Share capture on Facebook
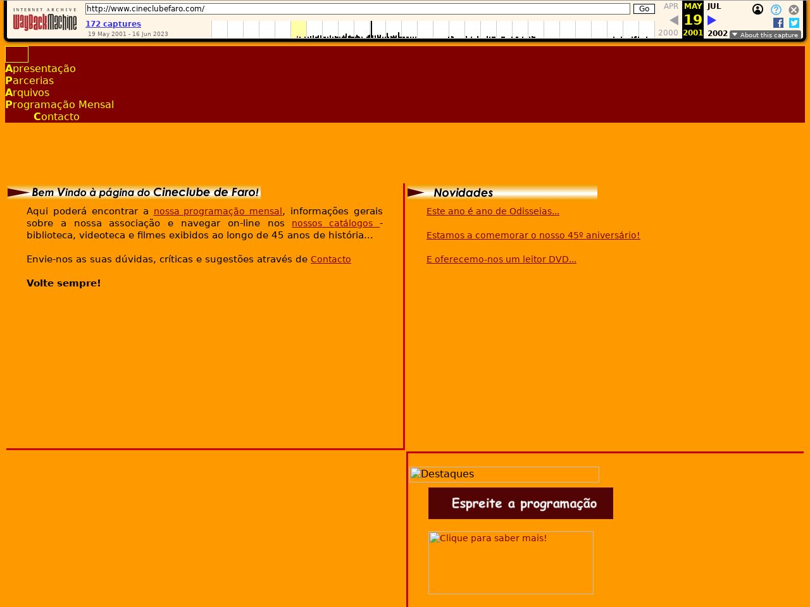 tap(778, 23)
